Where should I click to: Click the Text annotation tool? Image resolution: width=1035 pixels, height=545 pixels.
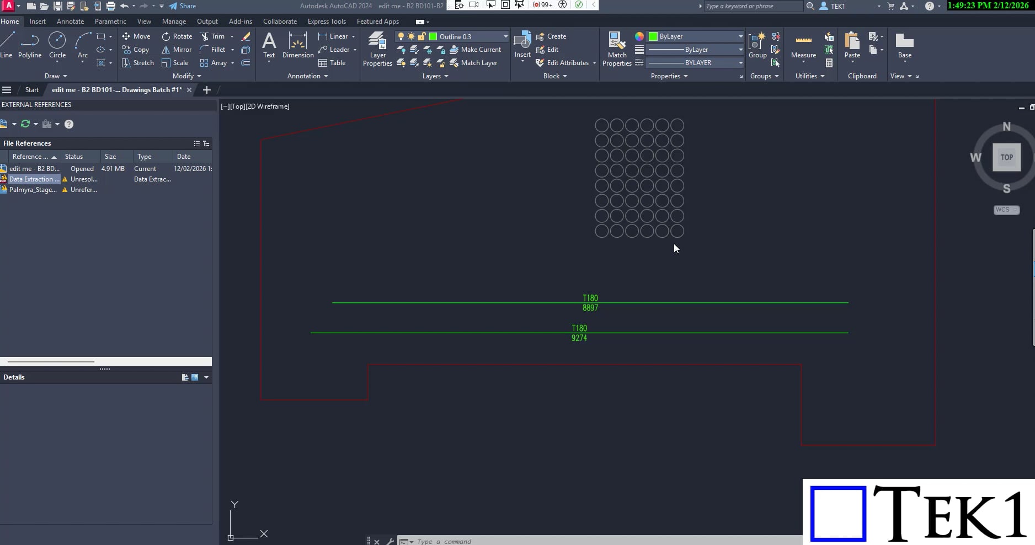click(269, 45)
